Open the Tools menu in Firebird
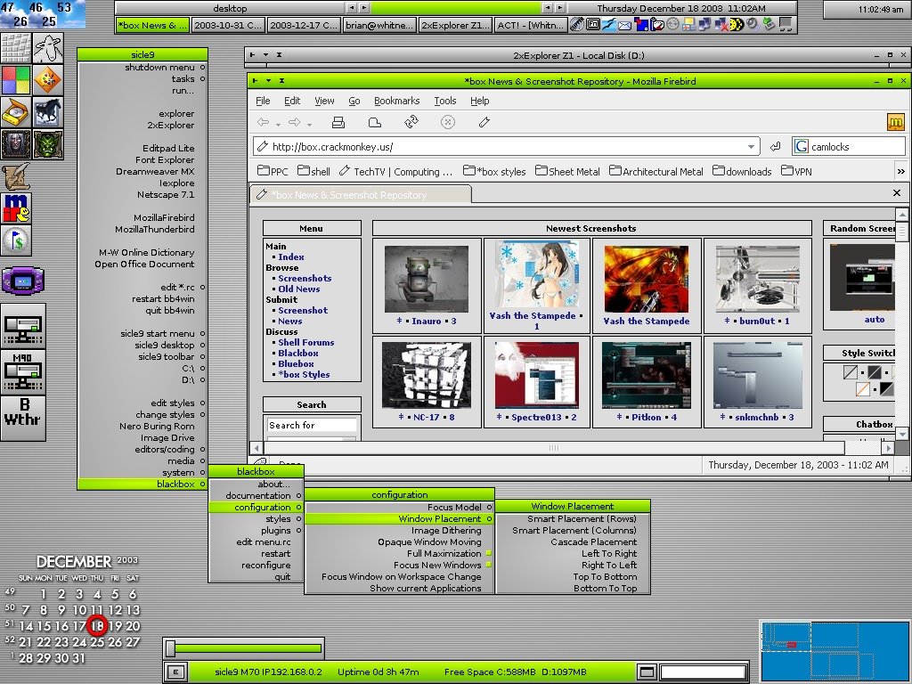 point(445,101)
